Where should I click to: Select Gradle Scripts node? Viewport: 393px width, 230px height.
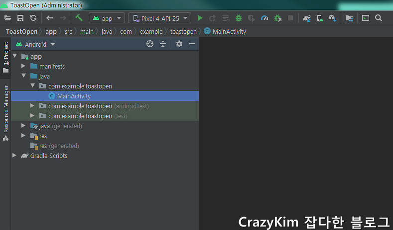105,156
